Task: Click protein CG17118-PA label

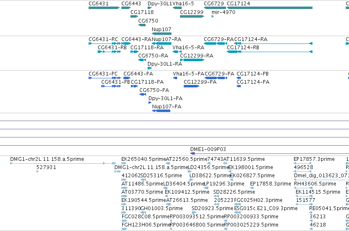Action: [147, 82]
